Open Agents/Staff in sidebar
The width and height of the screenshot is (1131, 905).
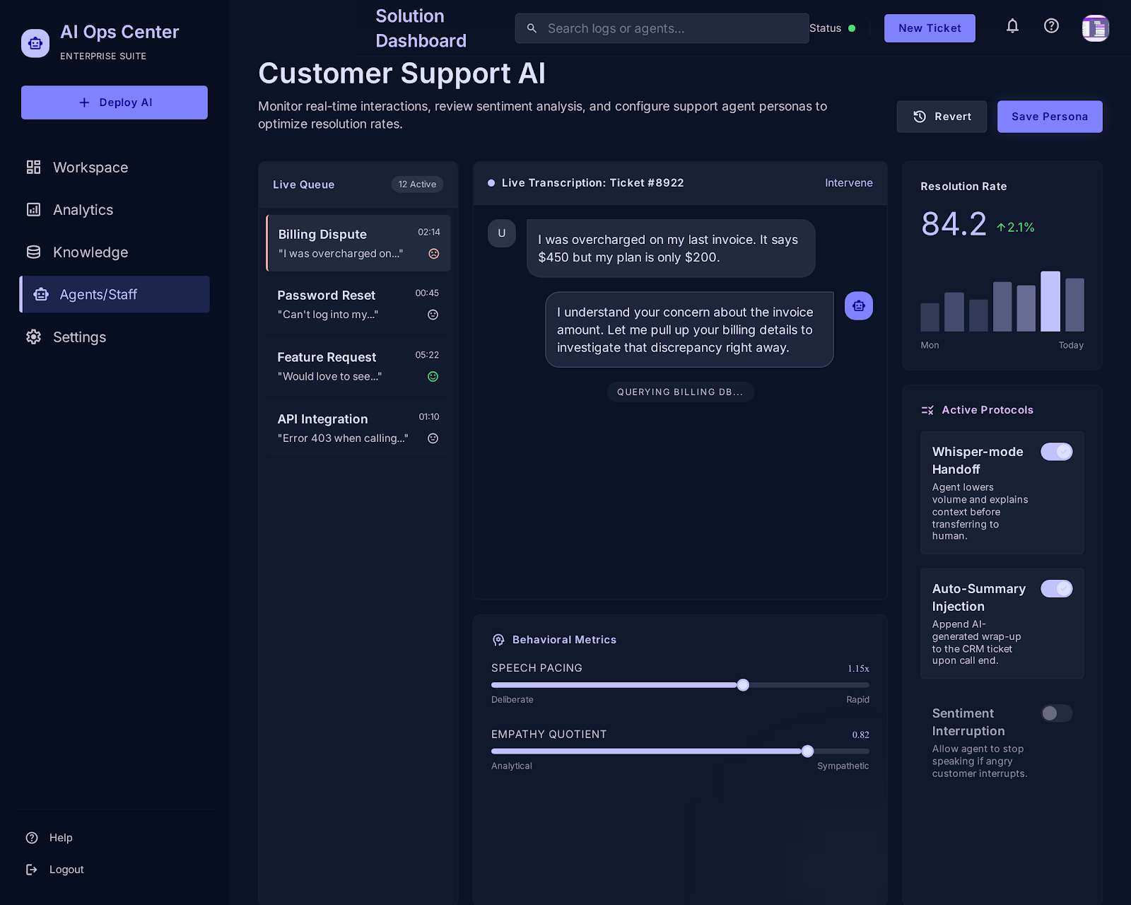[x=115, y=295]
